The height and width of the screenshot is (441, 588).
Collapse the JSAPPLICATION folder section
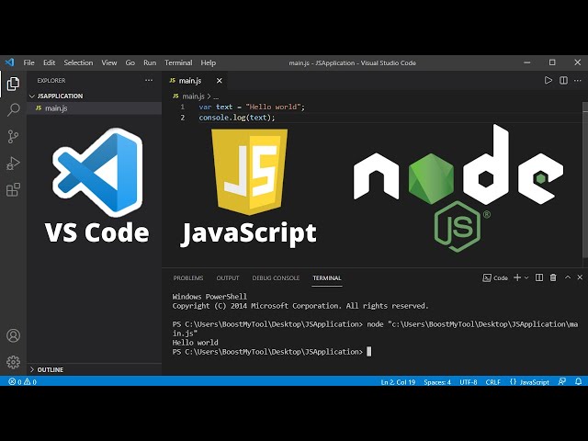32,96
